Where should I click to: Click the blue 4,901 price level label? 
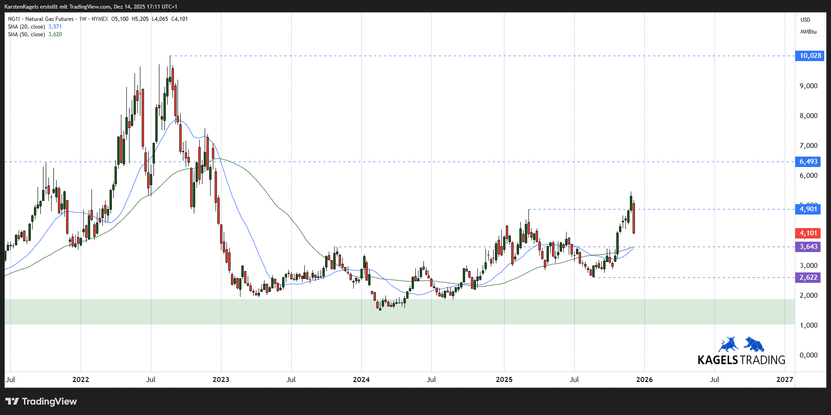click(809, 209)
